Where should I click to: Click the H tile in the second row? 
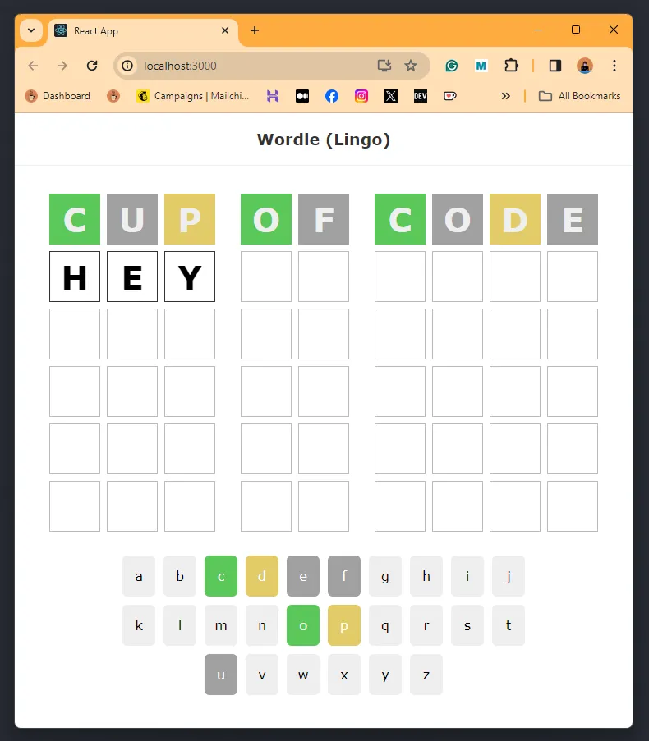pyautogui.click(x=75, y=277)
